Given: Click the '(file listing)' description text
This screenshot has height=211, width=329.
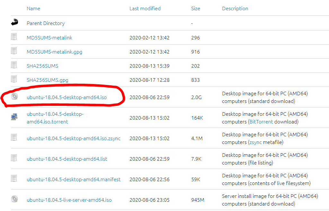Looking at the screenshot, I should point(260,163).
